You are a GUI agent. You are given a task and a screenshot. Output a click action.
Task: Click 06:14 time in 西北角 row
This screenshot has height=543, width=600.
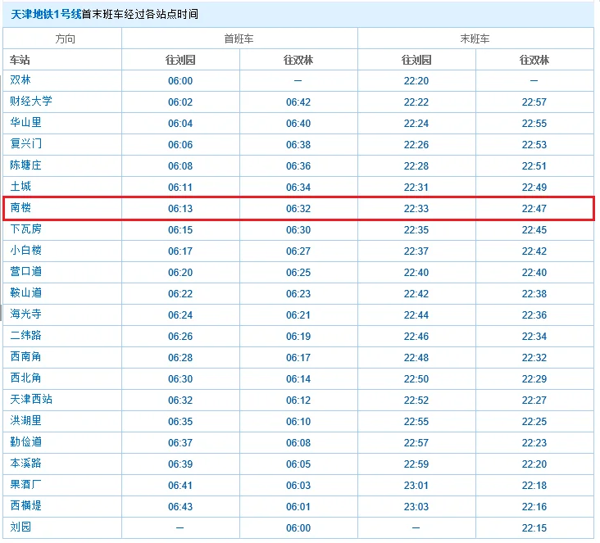(298, 379)
